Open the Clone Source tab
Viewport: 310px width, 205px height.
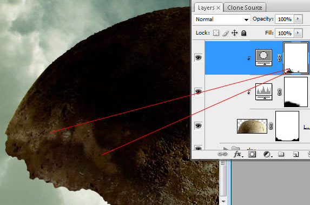245,8
